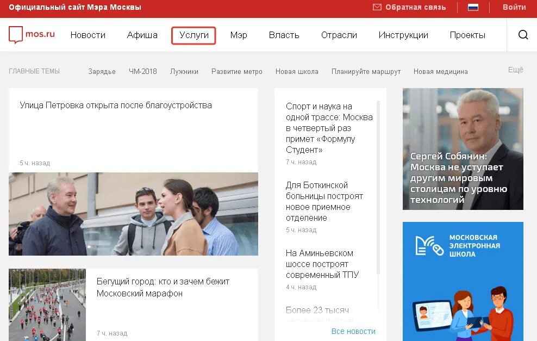Open the Новости menu
The image size is (537, 341).
point(88,35)
